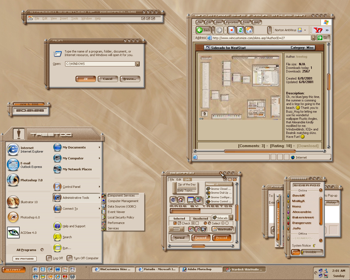The height and width of the screenshot is (280, 350).
Task: Tick the pale checkbox just left of Check
Action: coord(179,223)
